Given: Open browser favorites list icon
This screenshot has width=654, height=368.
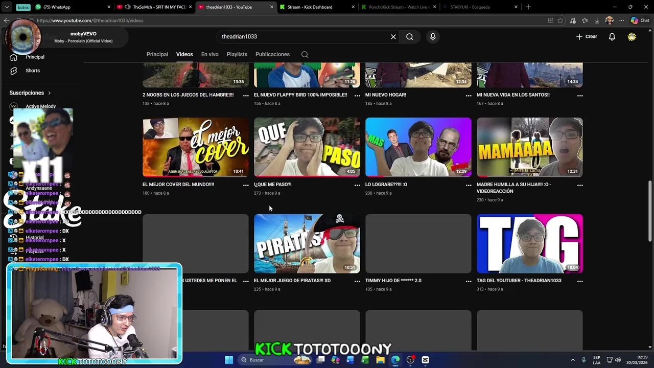Looking at the screenshot, I should 585,20.
